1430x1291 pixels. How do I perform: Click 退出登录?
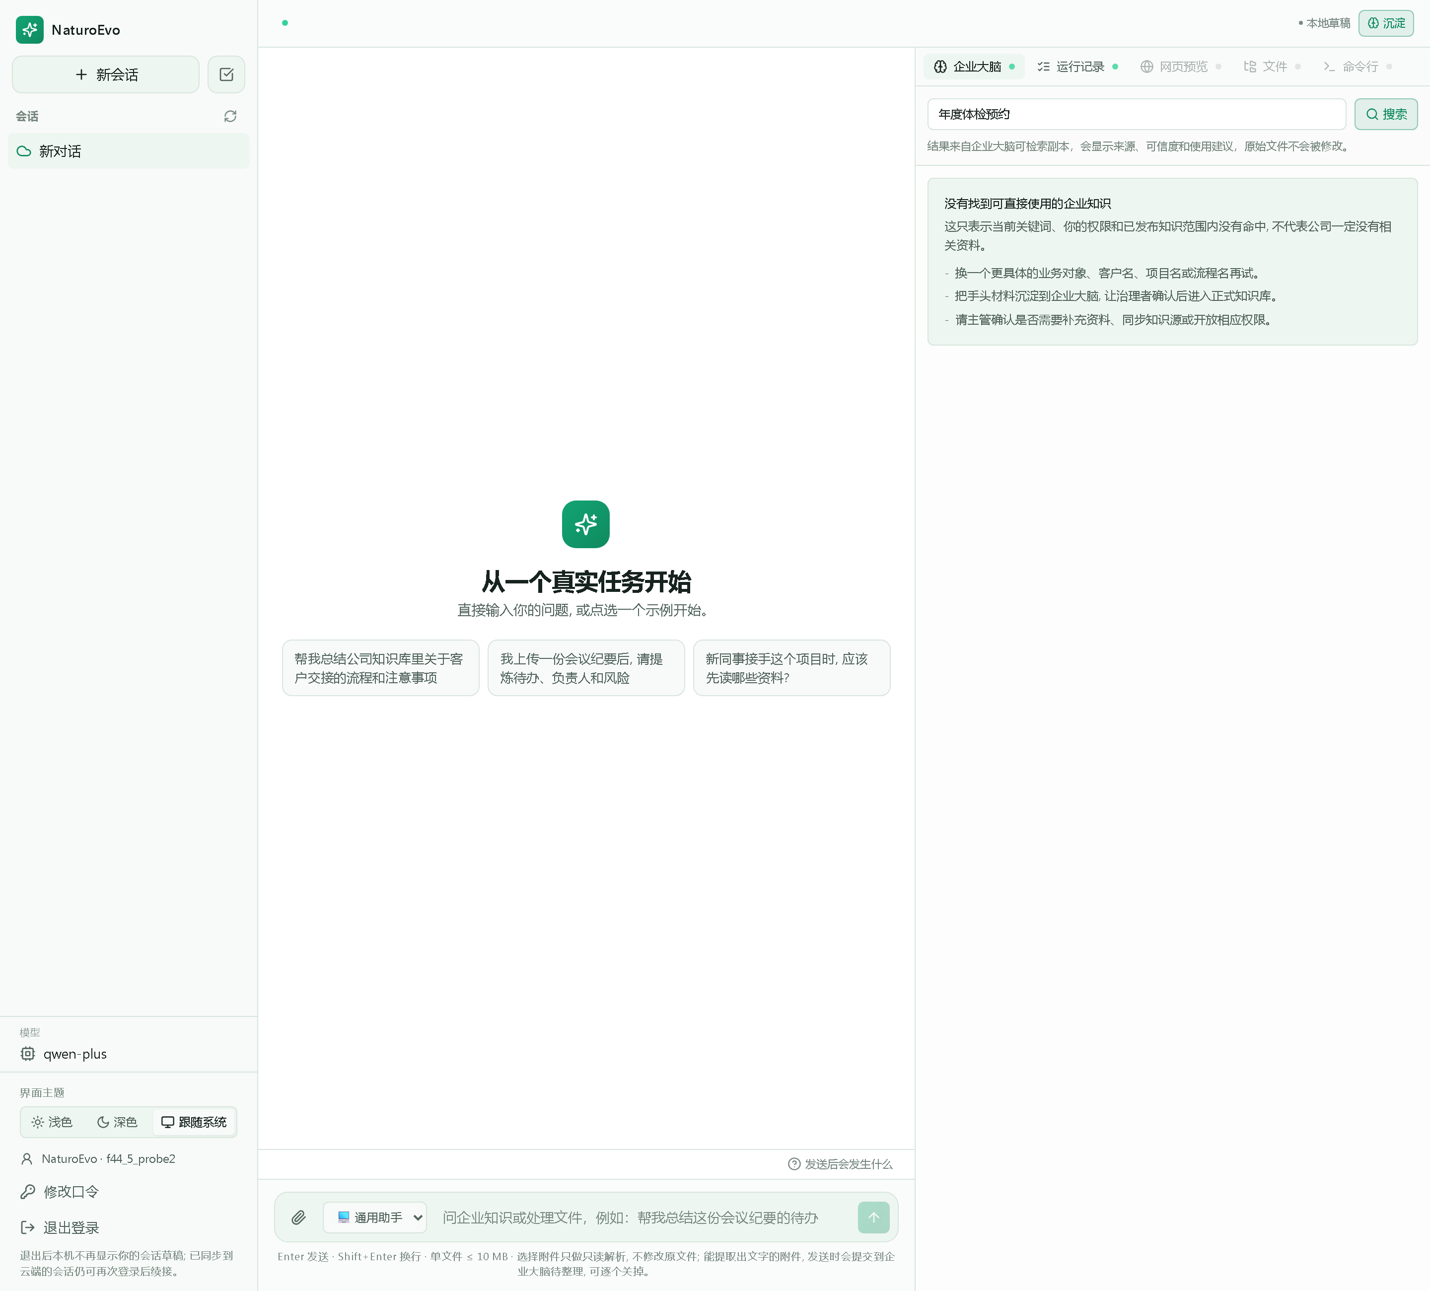[71, 1227]
